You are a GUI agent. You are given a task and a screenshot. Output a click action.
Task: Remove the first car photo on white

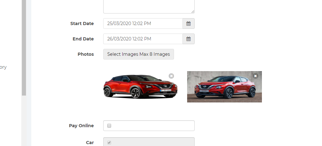[171, 76]
